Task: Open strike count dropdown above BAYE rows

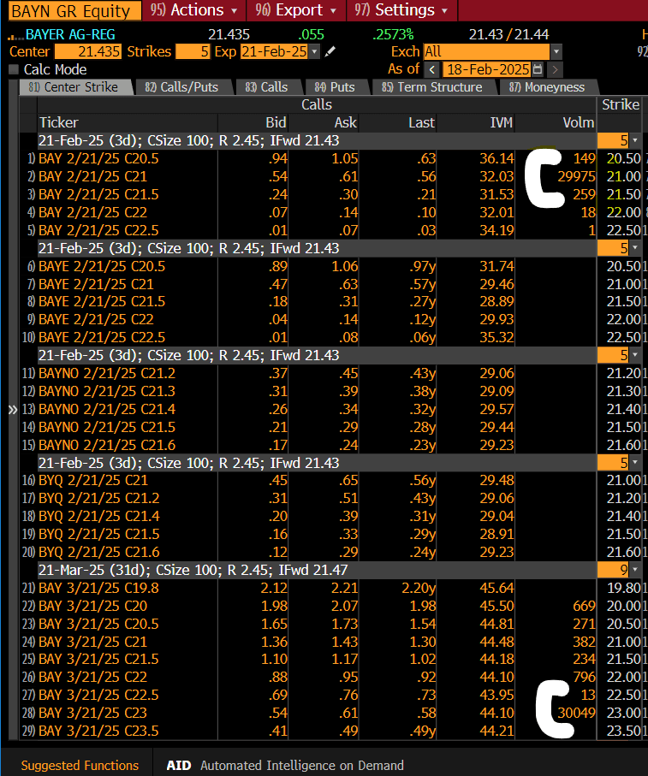Action: [634, 248]
